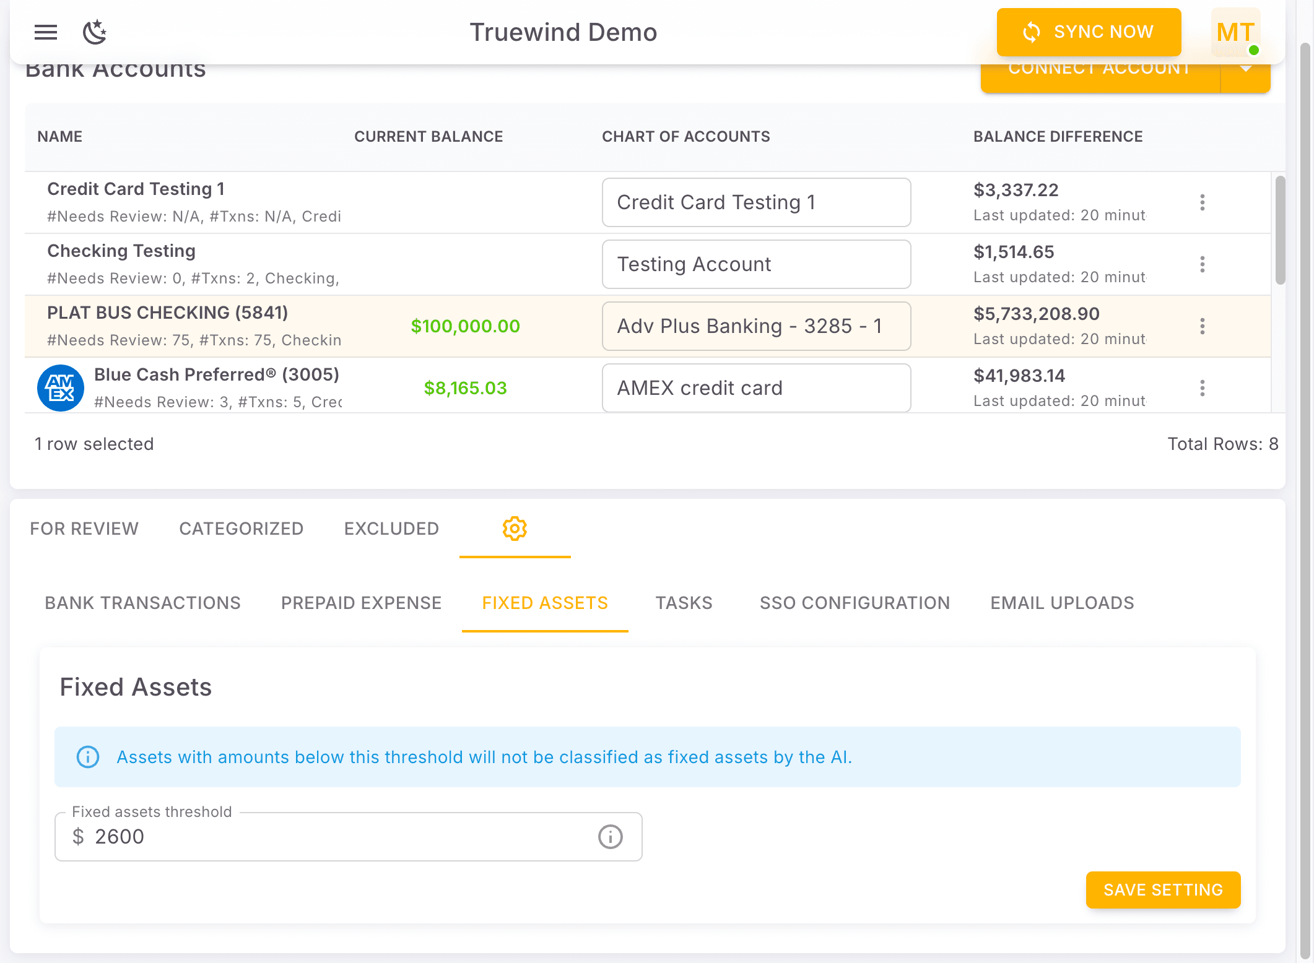Open the Testing Account chart selector

[x=755, y=264]
